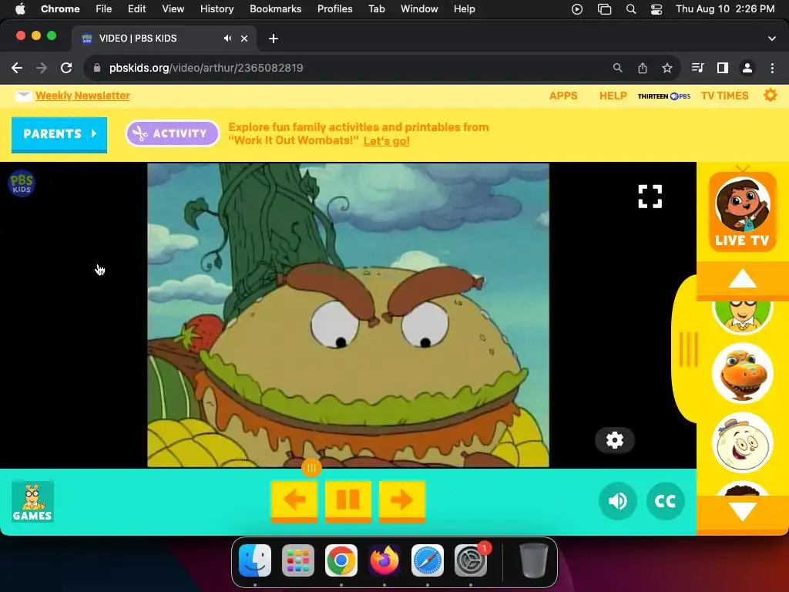Viewport: 789px width, 592px height.
Task: Click the shows panel drag handle
Action: [688, 349]
